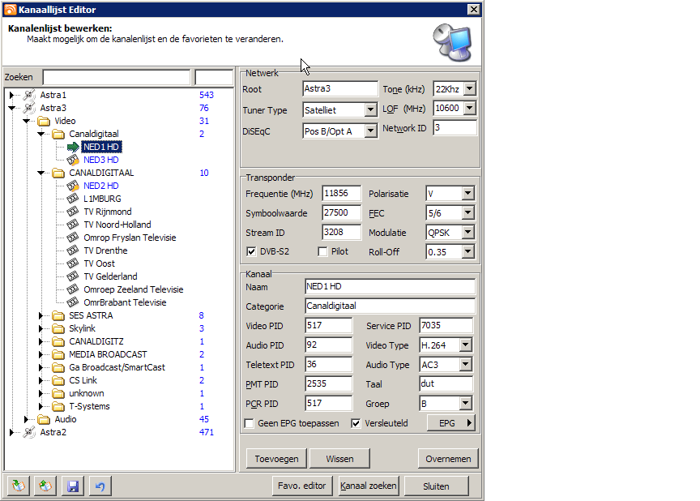
Task: Click the encrypted NED3 HD channel icon
Action: [x=73, y=160]
